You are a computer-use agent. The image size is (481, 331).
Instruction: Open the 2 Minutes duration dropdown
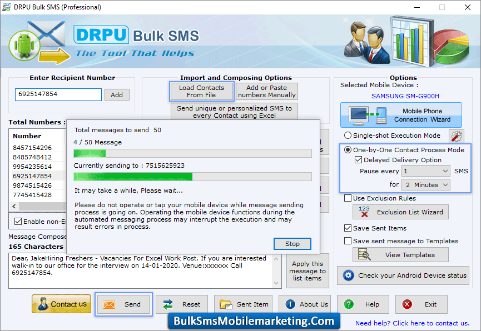pyautogui.click(x=426, y=185)
